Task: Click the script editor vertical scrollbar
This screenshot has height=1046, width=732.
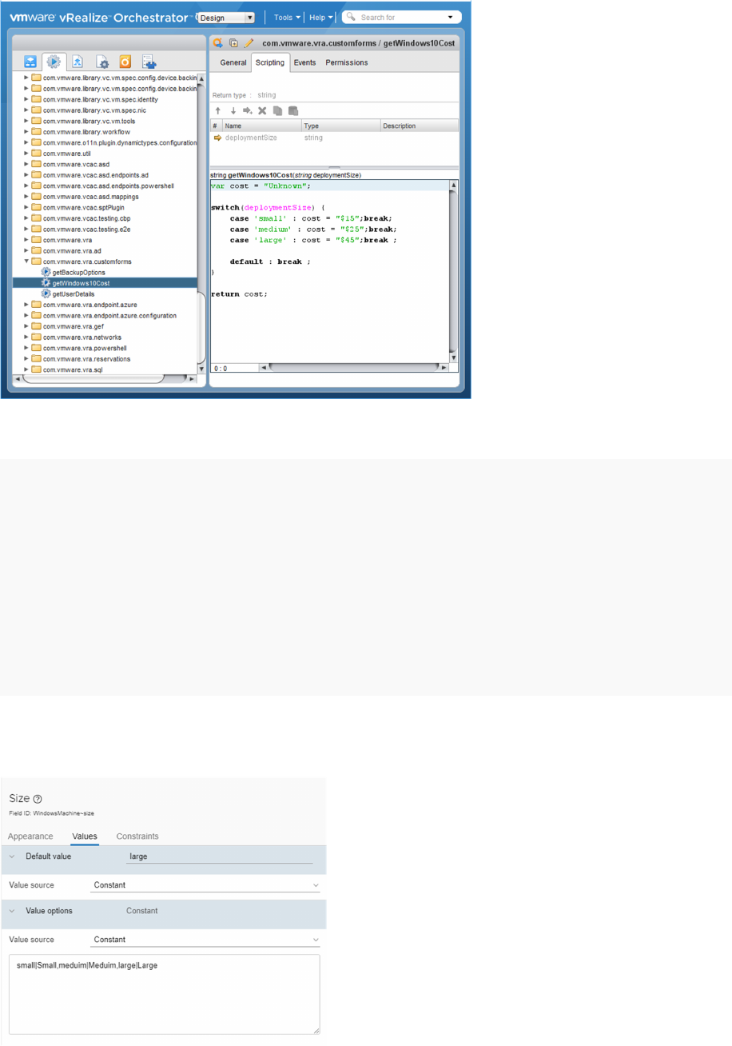Action: (x=453, y=272)
